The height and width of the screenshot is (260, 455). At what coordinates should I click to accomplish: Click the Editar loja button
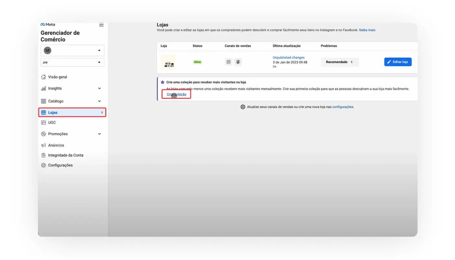pyautogui.click(x=398, y=62)
